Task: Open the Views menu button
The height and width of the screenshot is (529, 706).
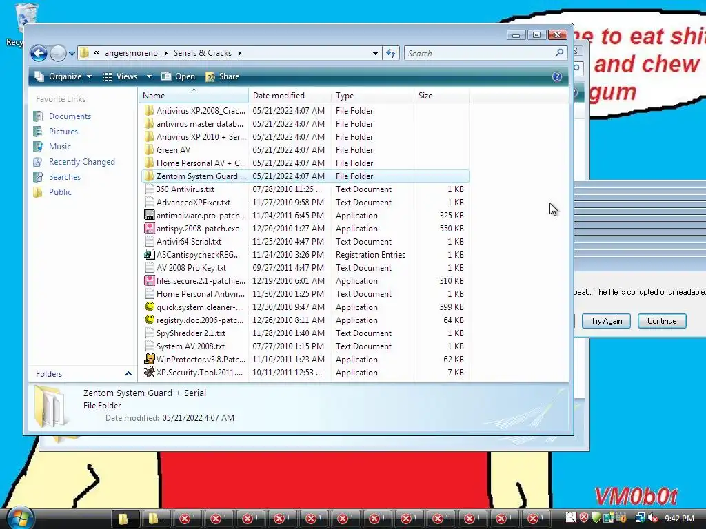Action: 120,76
